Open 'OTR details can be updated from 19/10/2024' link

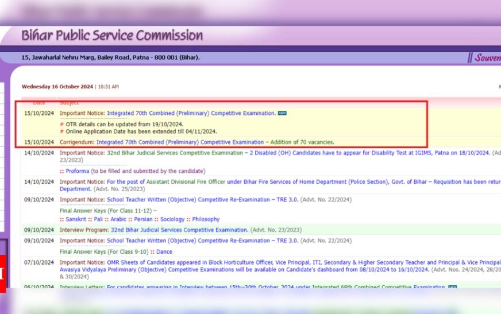pyautogui.click(x=124, y=124)
